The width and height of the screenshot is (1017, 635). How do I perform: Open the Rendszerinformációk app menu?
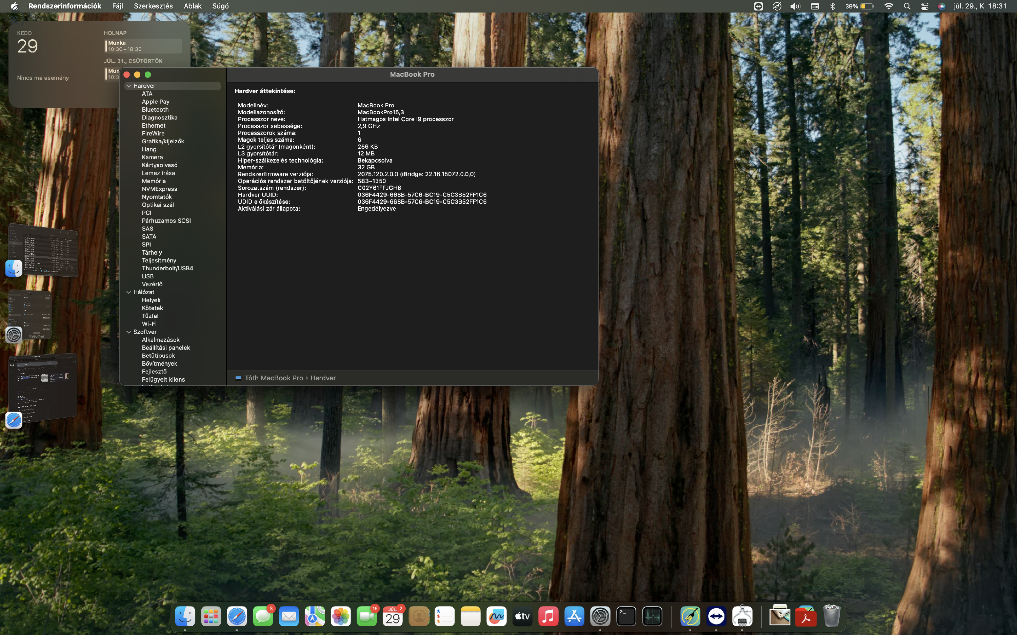[65, 6]
